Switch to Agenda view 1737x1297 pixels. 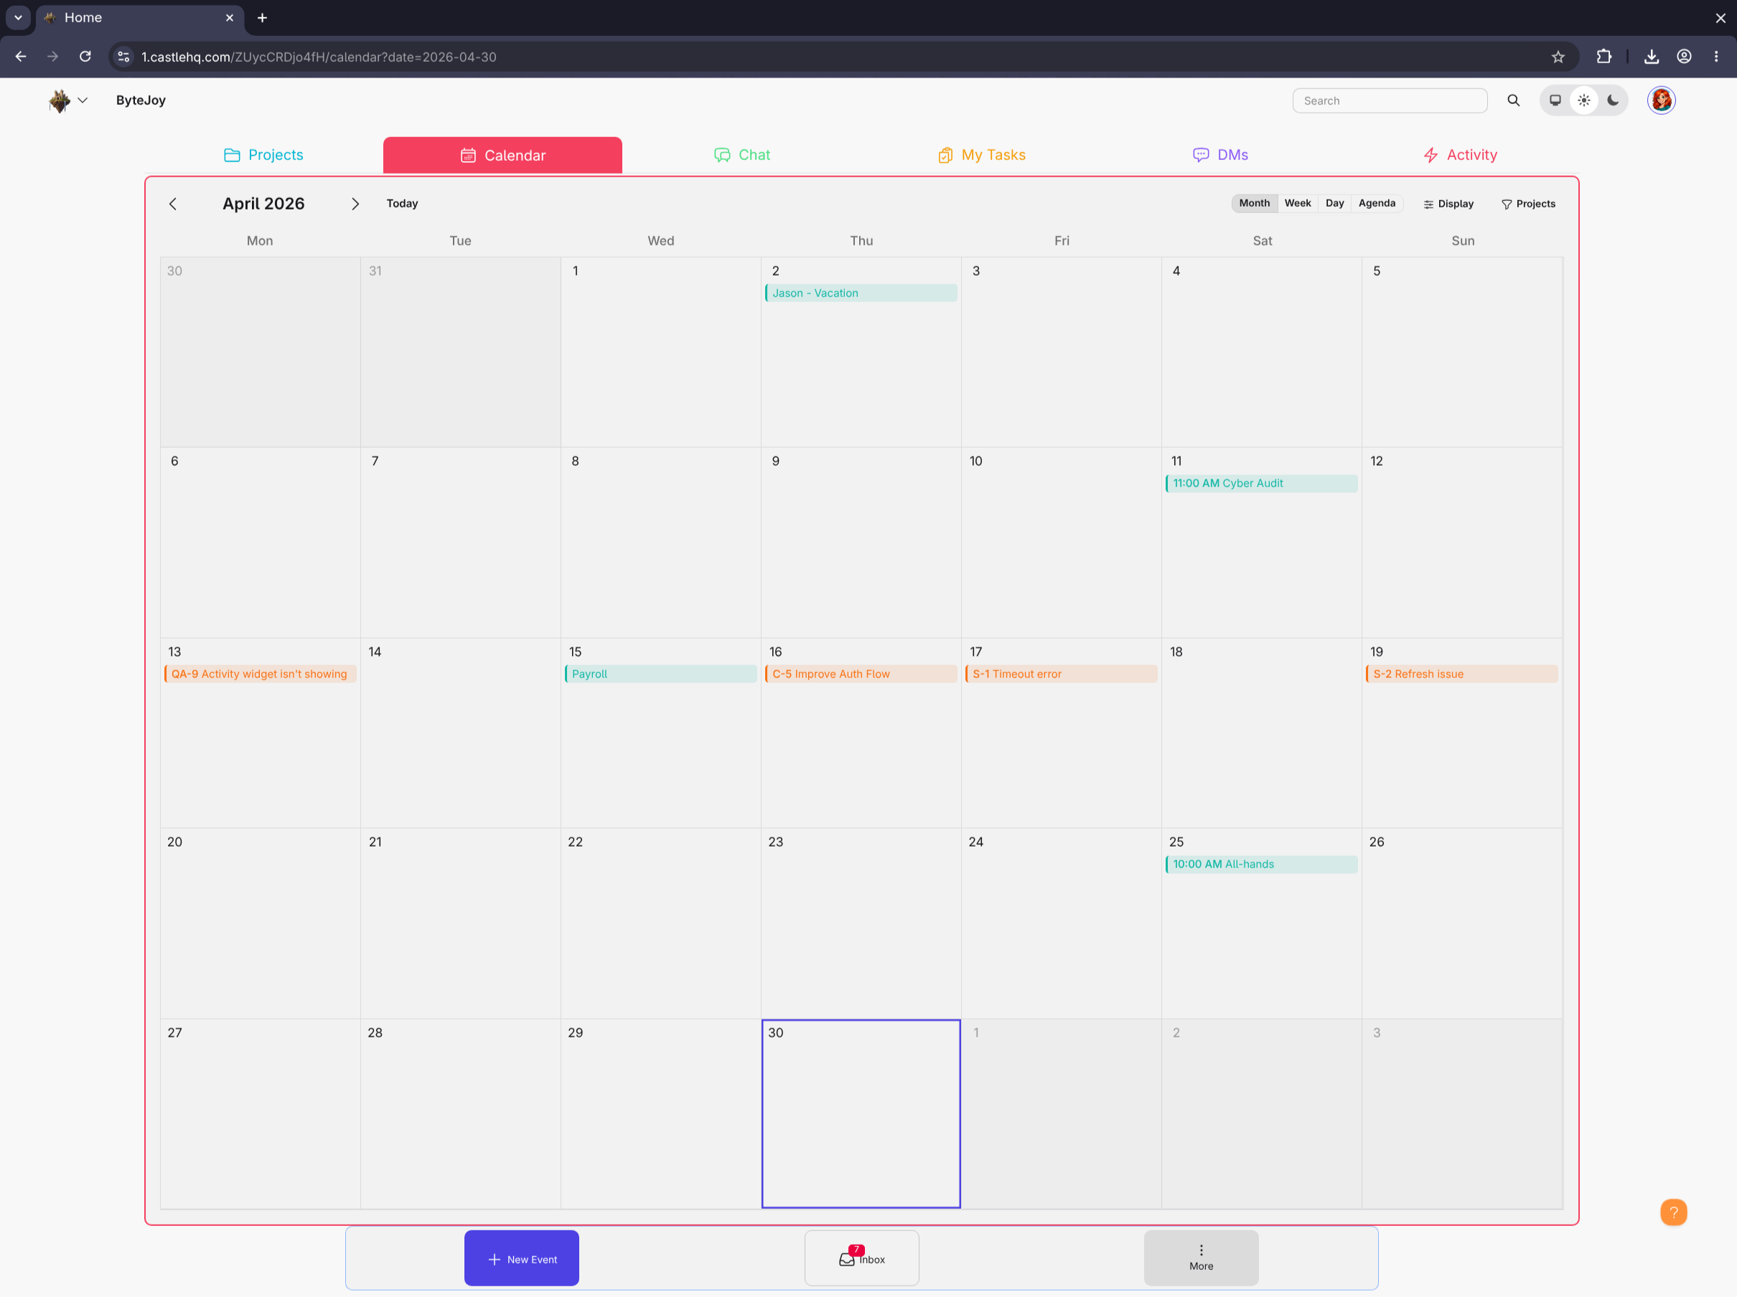[x=1377, y=203]
